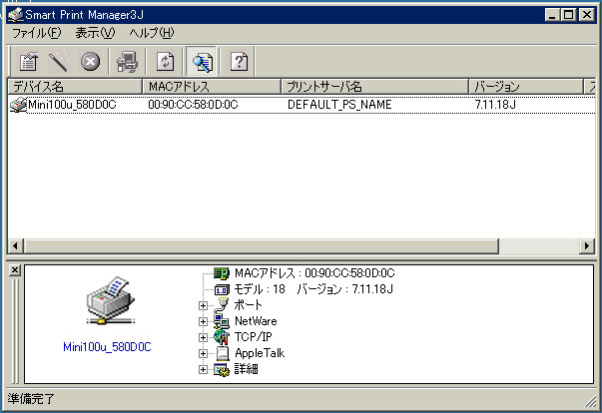
Task: Click the 準備完了 status bar text
Action: coord(32,399)
